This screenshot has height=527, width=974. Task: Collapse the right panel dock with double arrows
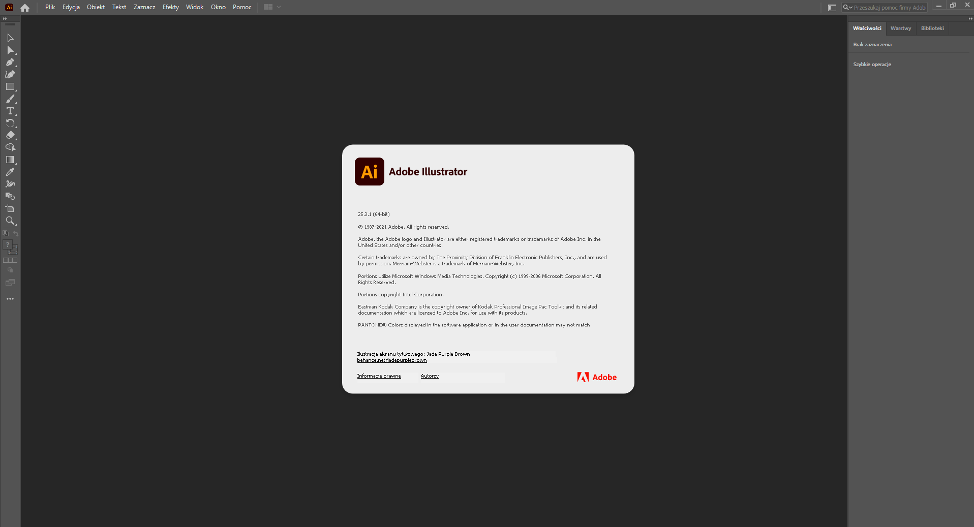(970, 18)
